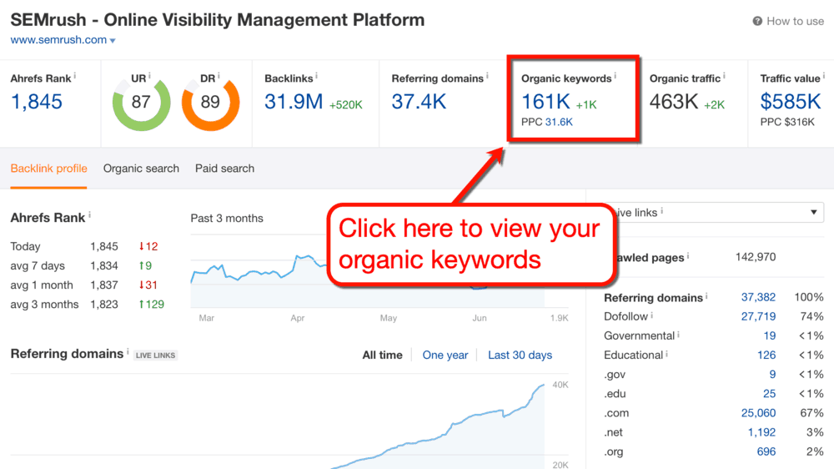The height and width of the screenshot is (469, 834).
Task: Open the 25,060 .com domains link
Action: click(758, 413)
